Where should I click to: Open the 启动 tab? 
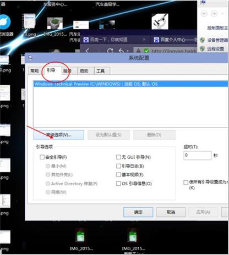86,71
